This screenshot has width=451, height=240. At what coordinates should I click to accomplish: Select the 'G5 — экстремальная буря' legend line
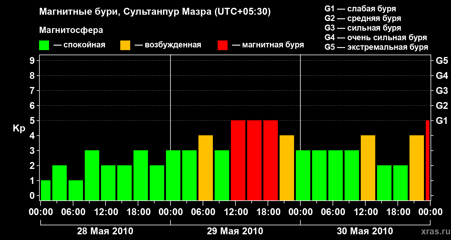376,47
